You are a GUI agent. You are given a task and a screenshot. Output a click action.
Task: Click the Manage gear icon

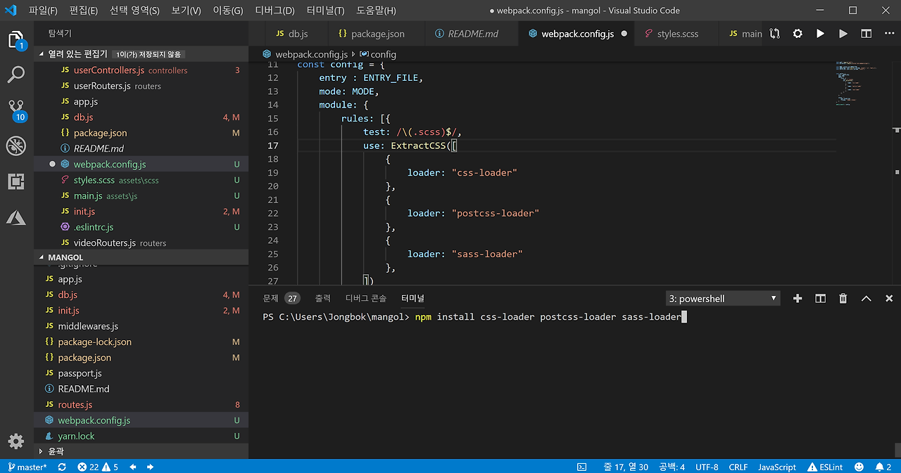coord(16,441)
